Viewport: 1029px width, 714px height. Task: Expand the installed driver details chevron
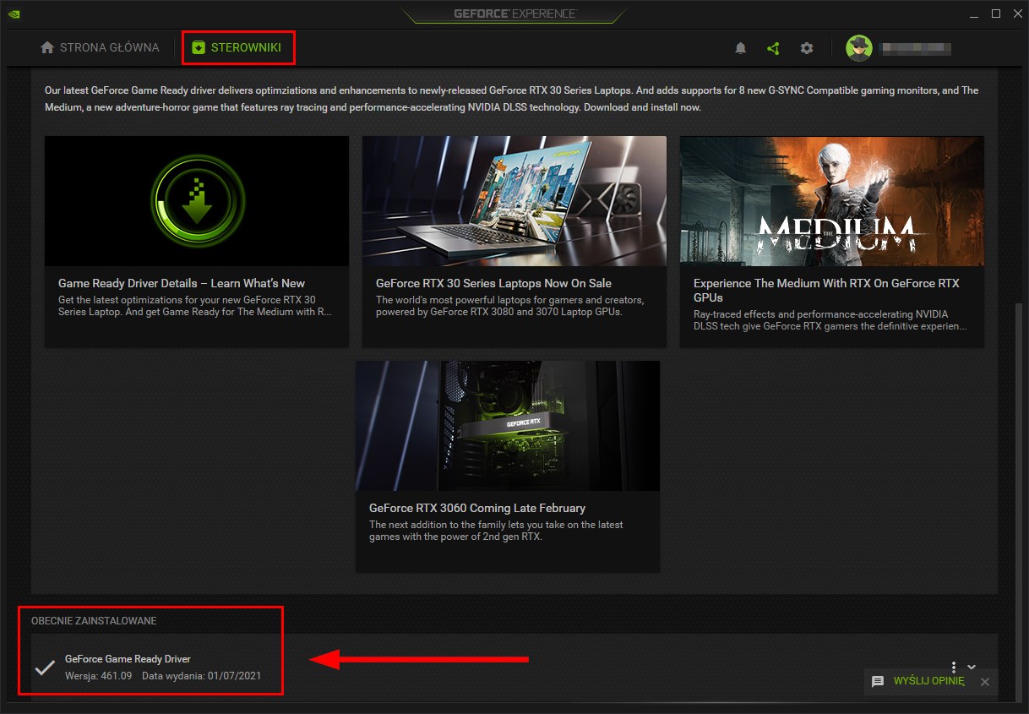972,668
